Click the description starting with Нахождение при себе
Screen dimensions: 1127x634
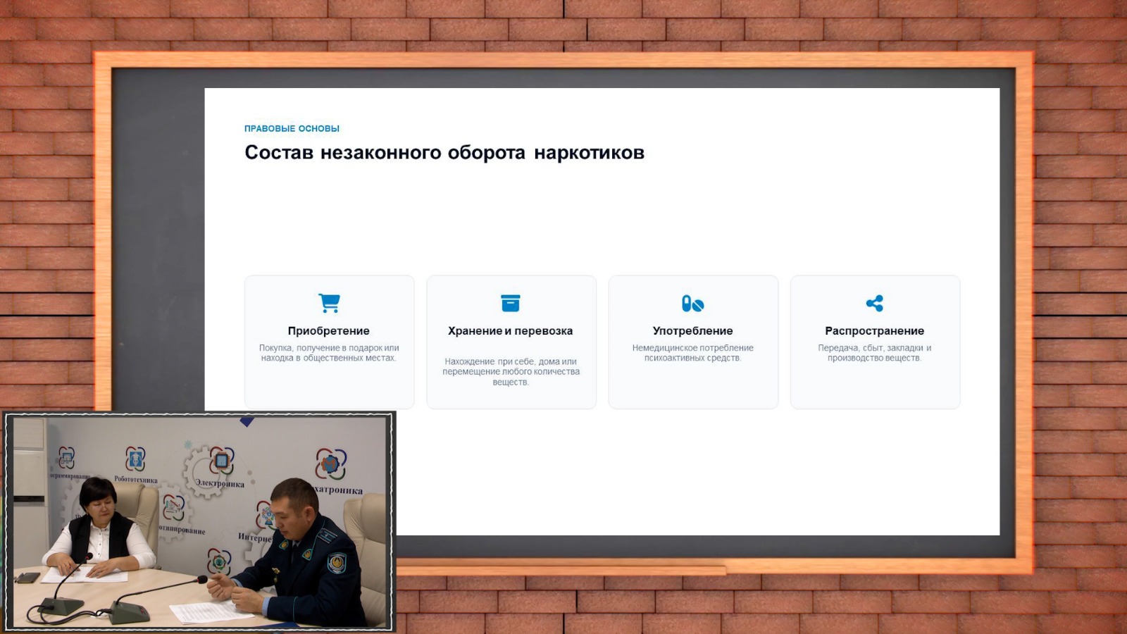[511, 372]
